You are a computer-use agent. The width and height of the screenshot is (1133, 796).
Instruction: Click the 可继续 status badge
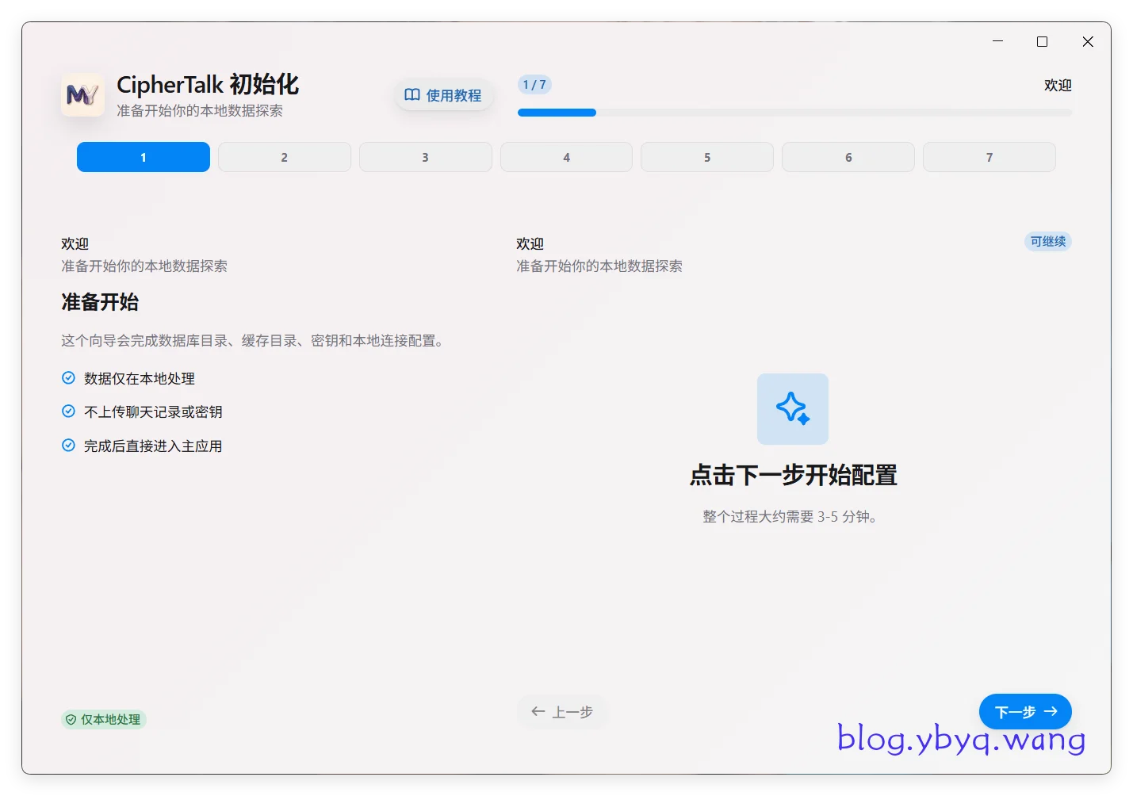[x=1048, y=242]
